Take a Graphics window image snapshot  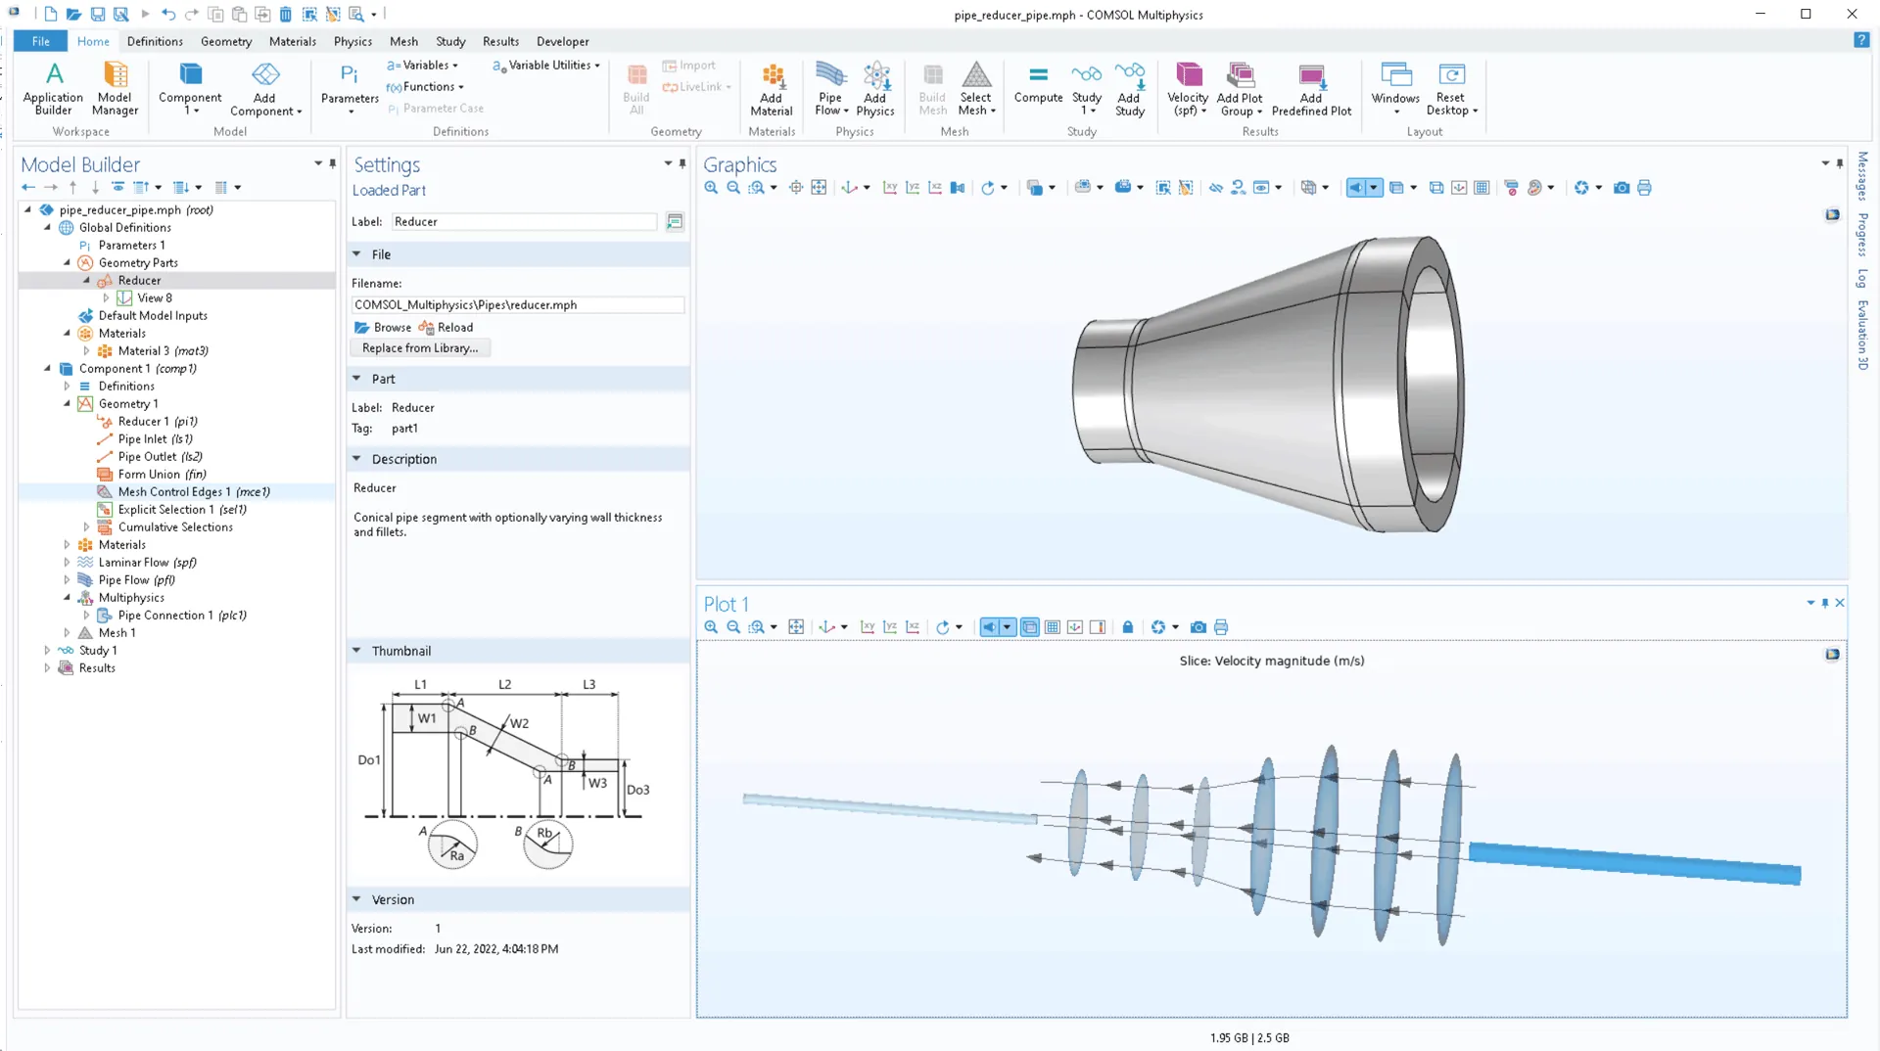click(1621, 188)
